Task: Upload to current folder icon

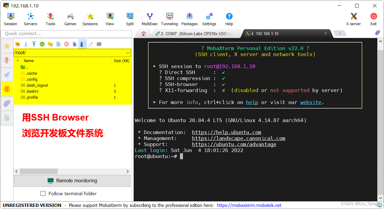Action: point(34,44)
